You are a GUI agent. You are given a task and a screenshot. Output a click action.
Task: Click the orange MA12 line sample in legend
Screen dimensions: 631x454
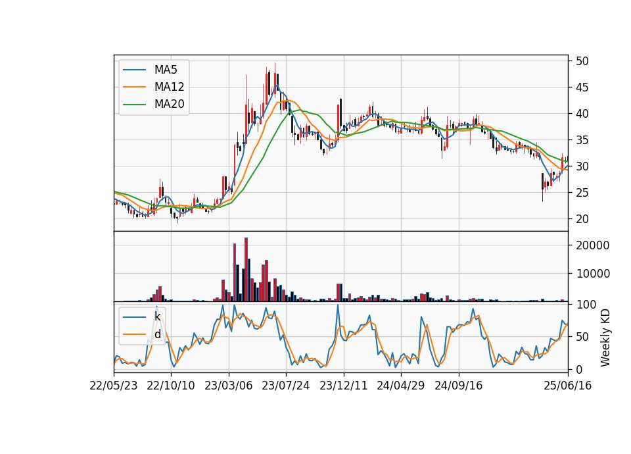[134, 87]
